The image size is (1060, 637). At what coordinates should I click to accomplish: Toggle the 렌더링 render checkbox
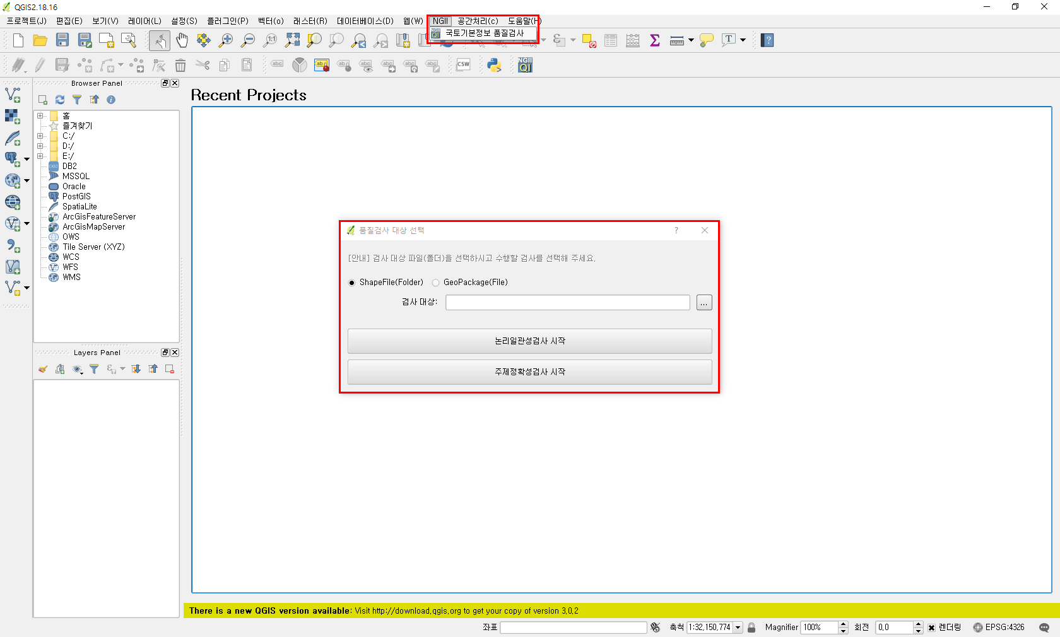pos(931,628)
